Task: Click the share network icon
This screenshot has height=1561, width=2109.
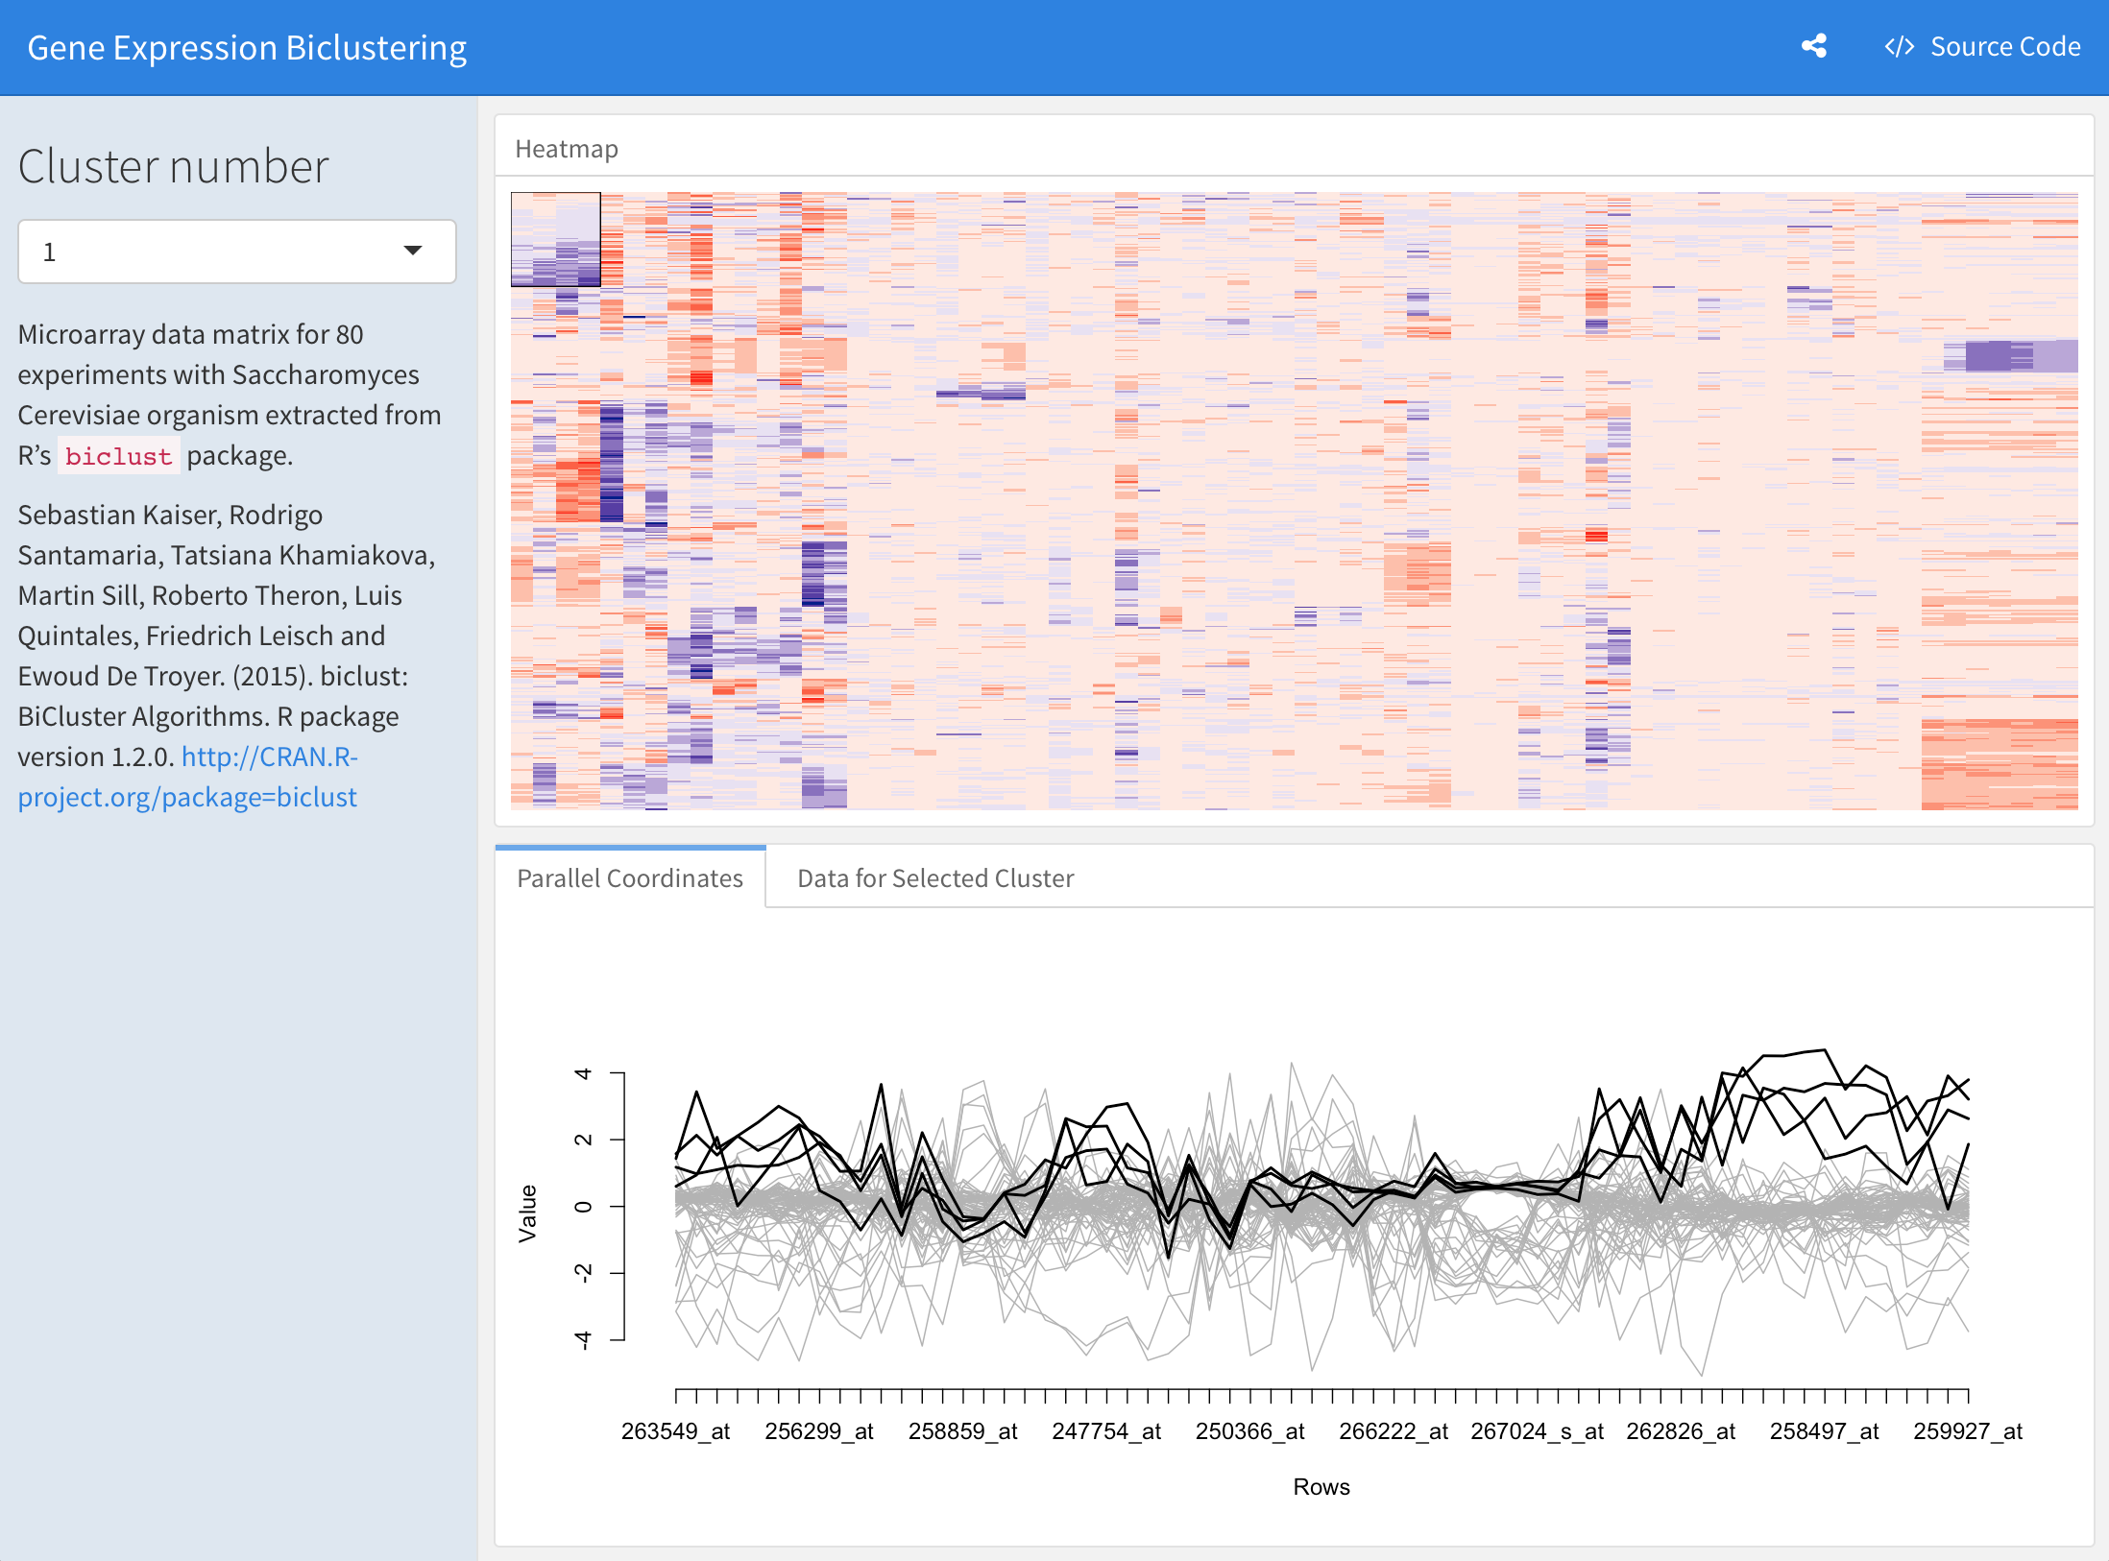Action: pos(1814,46)
